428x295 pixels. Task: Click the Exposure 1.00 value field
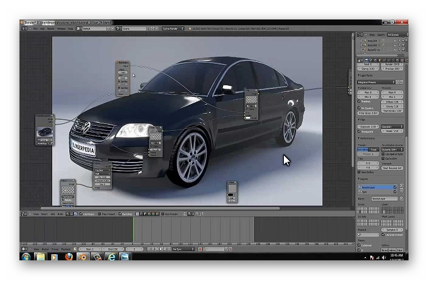coord(368,127)
